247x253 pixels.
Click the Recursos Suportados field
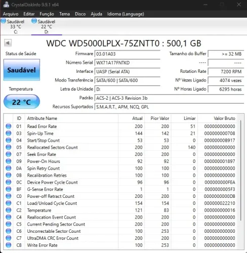coord(170,107)
